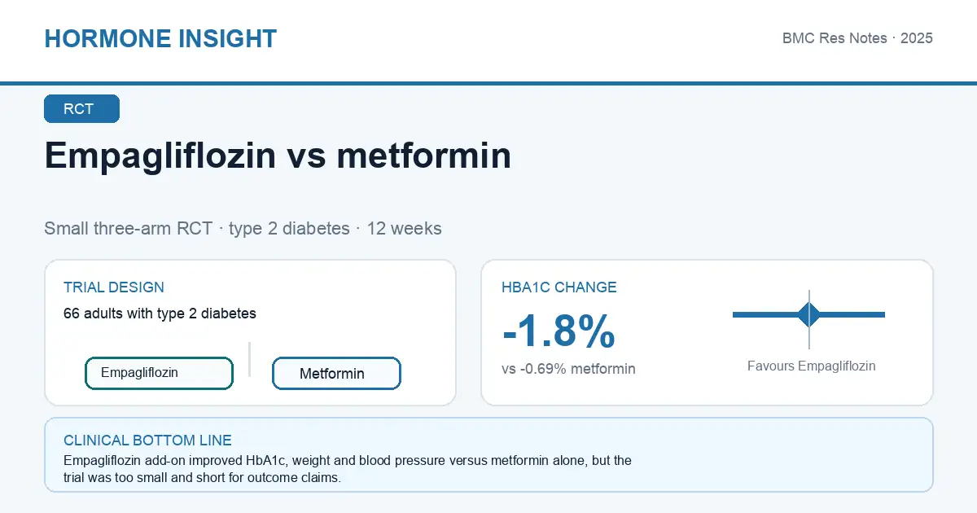The image size is (977, 513).
Task: Select the RCT tag badge
Action: [81, 109]
